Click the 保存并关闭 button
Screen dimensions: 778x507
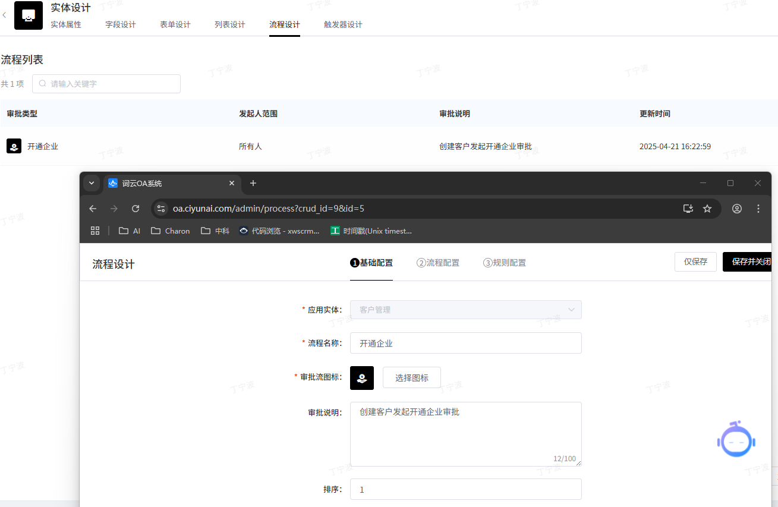tap(747, 262)
